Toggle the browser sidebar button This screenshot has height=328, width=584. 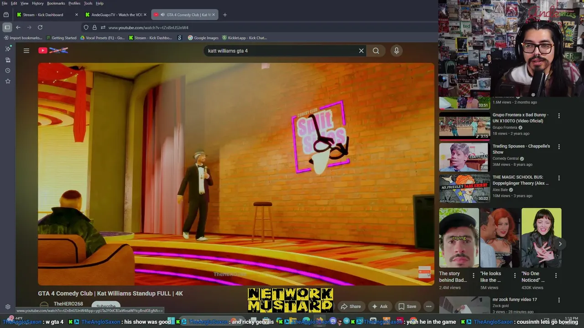(x=7, y=27)
